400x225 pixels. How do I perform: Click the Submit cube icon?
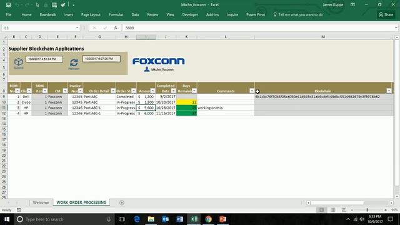point(18,62)
